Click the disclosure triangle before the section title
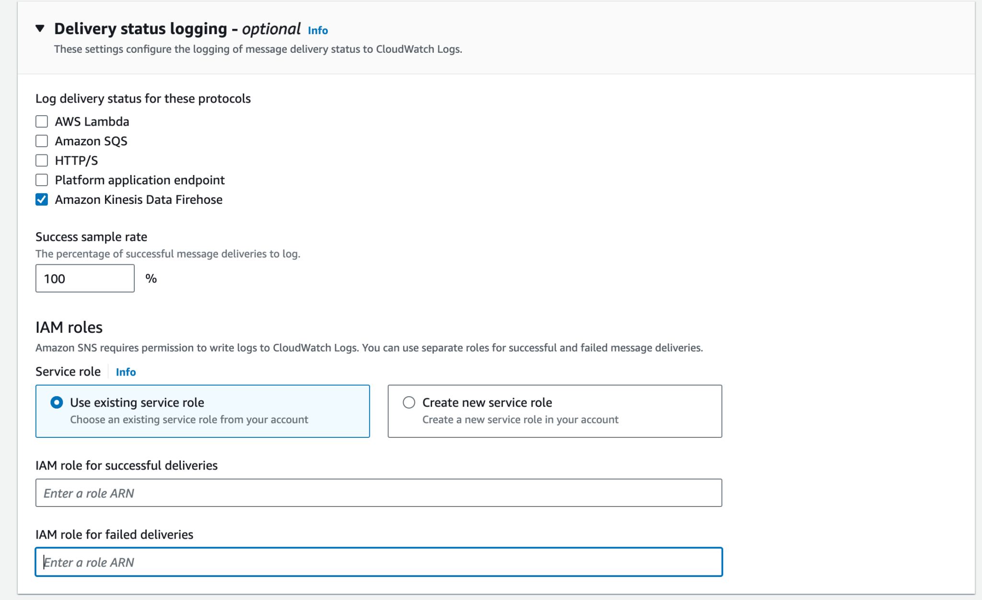Viewport: 982px width, 600px height. click(40, 28)
